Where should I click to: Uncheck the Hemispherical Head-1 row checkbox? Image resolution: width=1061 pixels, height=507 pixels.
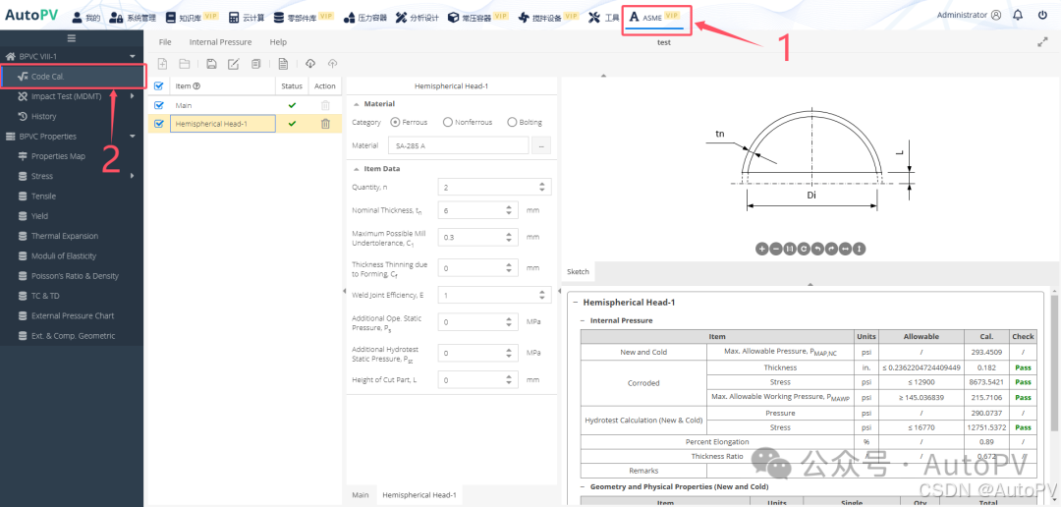[159, 124]
